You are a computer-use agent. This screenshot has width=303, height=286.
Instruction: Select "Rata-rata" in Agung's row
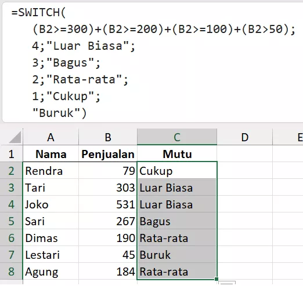pos(177,272)
